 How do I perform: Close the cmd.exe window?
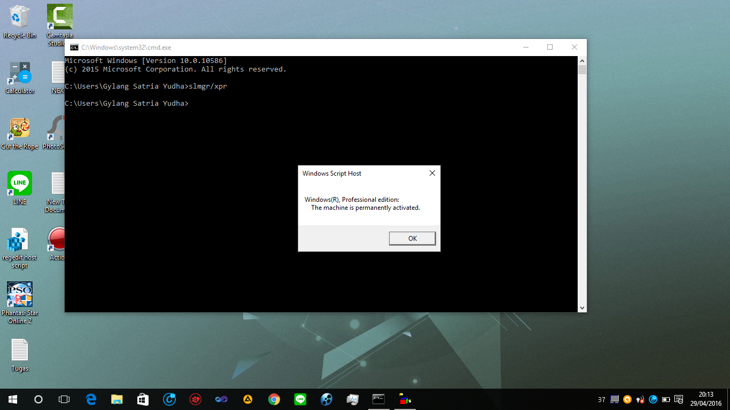pos(574,47)
